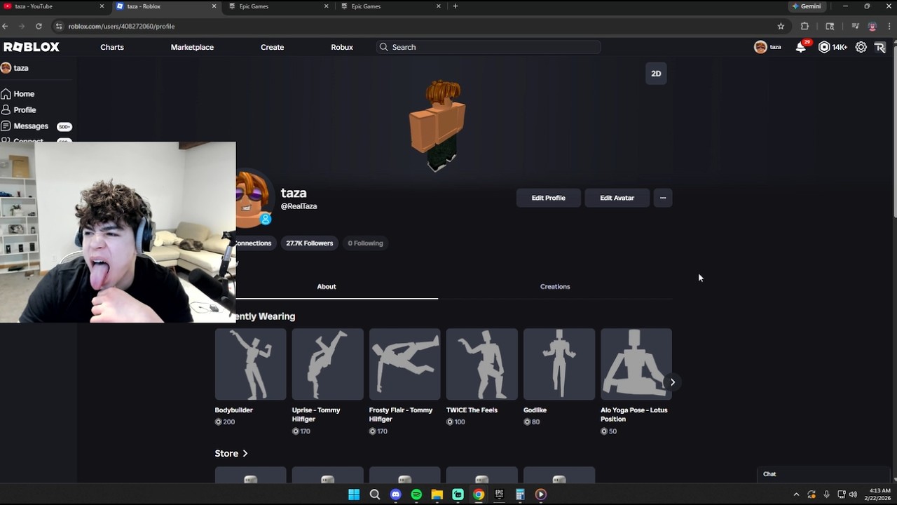Screen dimensions: 897x505
Task: Open Spotify from the taskbar
Action: point(416,494)
